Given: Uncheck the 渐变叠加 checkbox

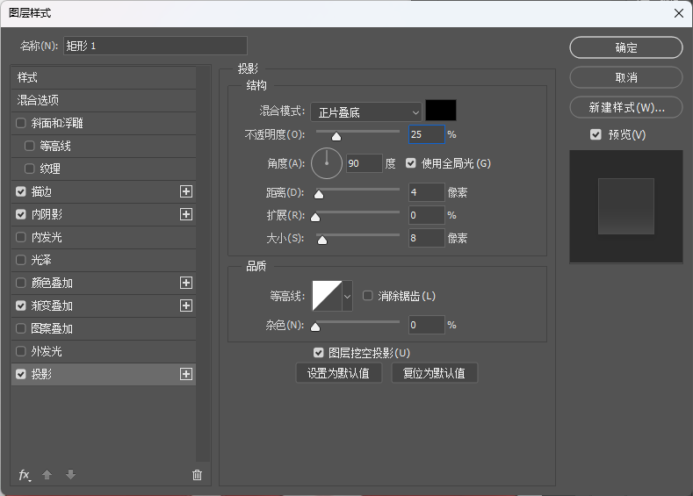Looking at the screenshot, I should (21, 306).
